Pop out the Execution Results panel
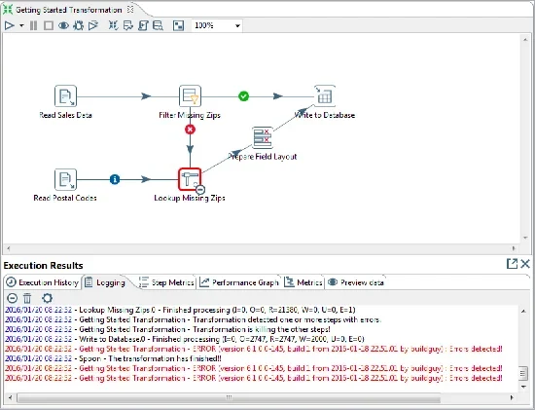 point(512,263)
